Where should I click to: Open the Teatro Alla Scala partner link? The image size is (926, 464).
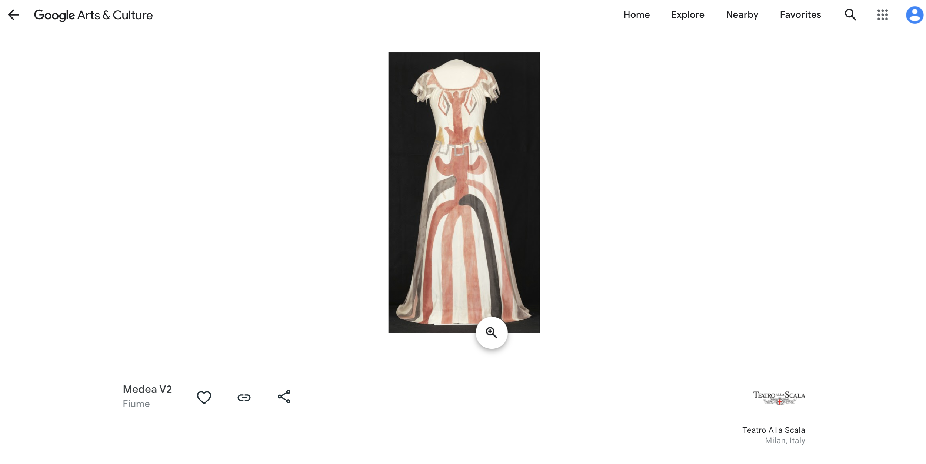pos(773,430)
